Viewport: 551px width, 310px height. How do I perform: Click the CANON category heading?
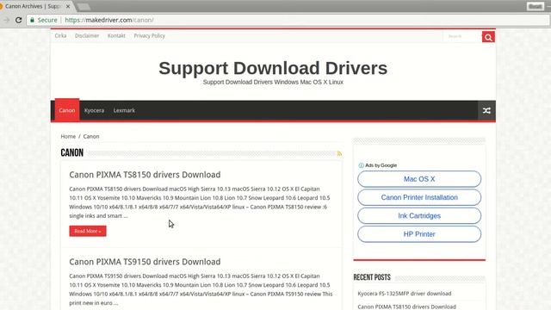pyautogui.click(x=72, y=153)
